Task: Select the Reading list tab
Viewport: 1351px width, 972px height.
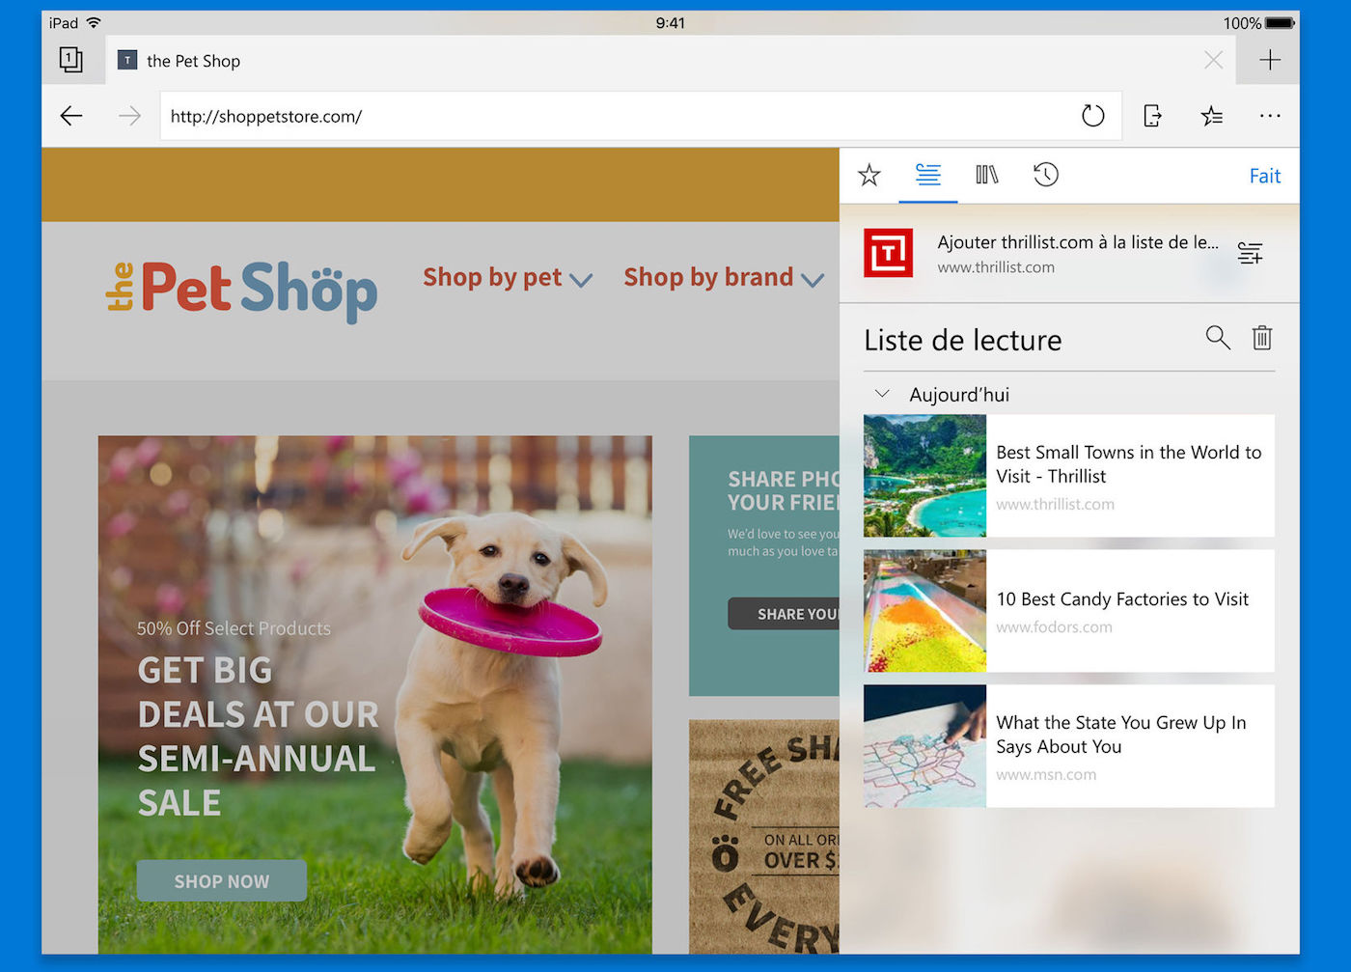Action: point(928,175)
